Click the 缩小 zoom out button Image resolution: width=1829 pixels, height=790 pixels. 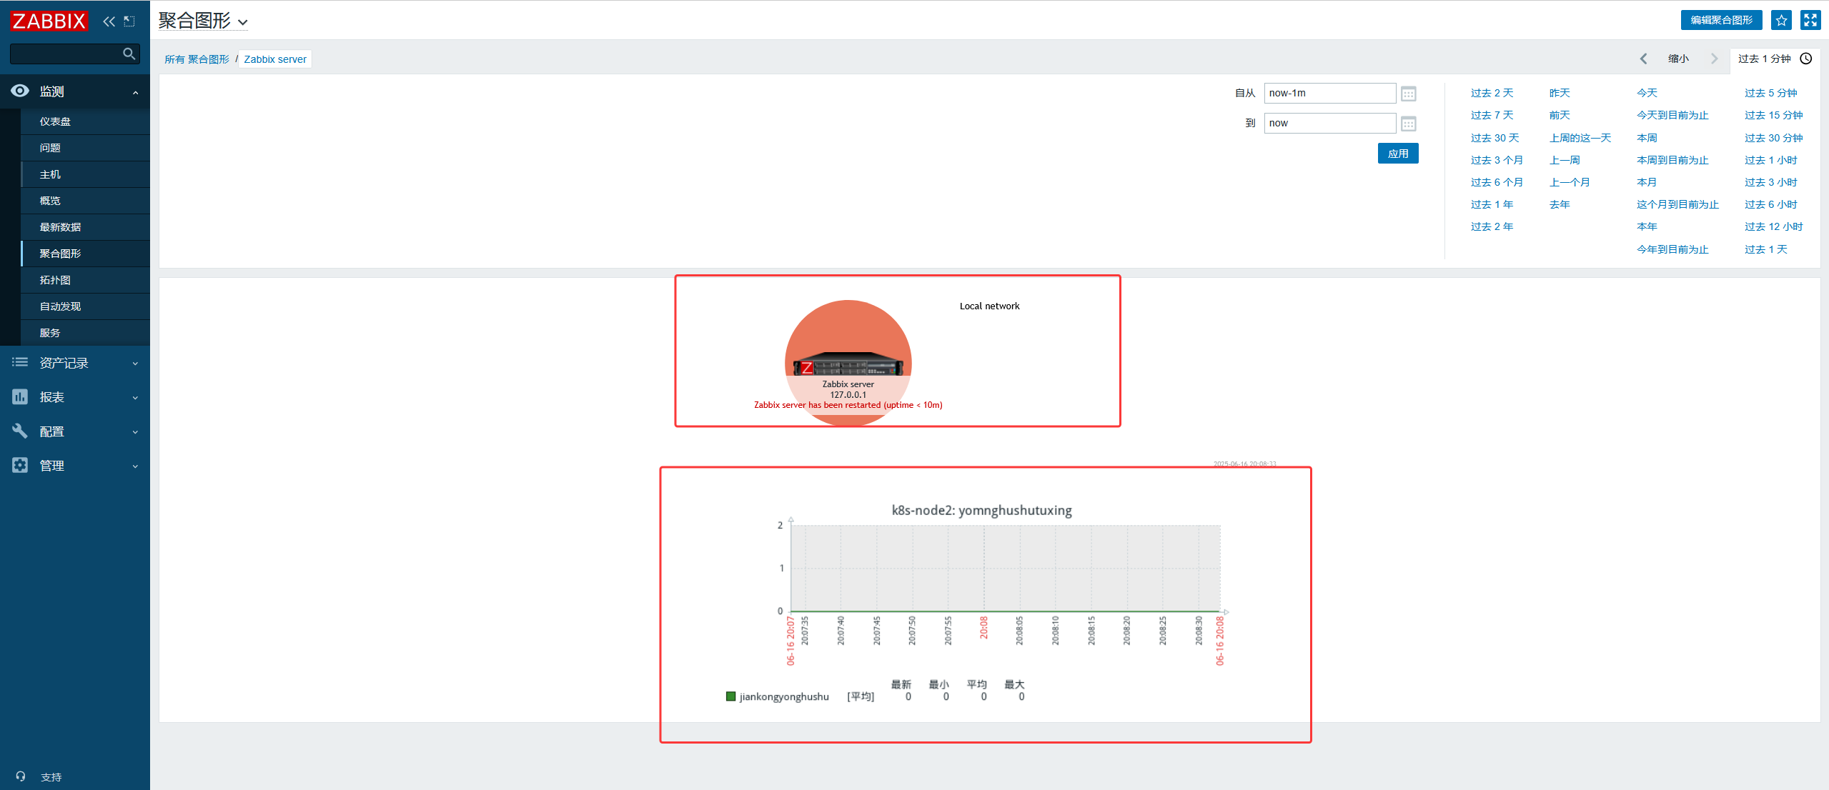click(1678, 59)
